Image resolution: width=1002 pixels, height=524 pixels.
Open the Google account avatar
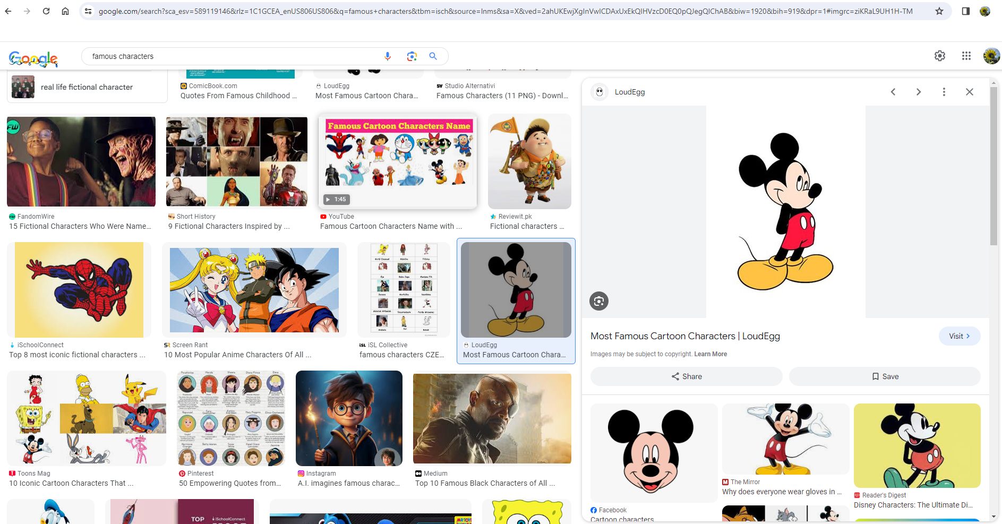991,56
